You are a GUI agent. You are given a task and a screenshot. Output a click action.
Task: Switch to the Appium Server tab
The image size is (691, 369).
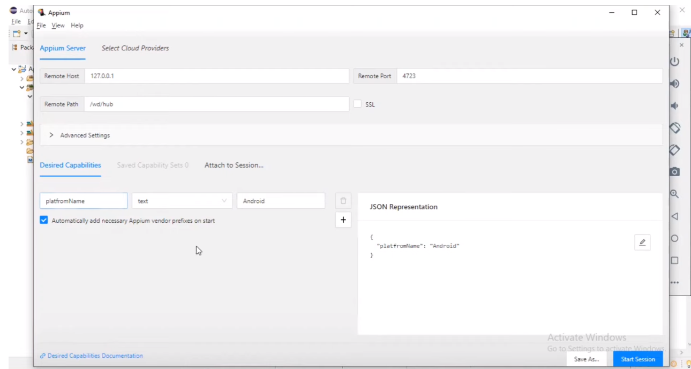click(63, 48)
